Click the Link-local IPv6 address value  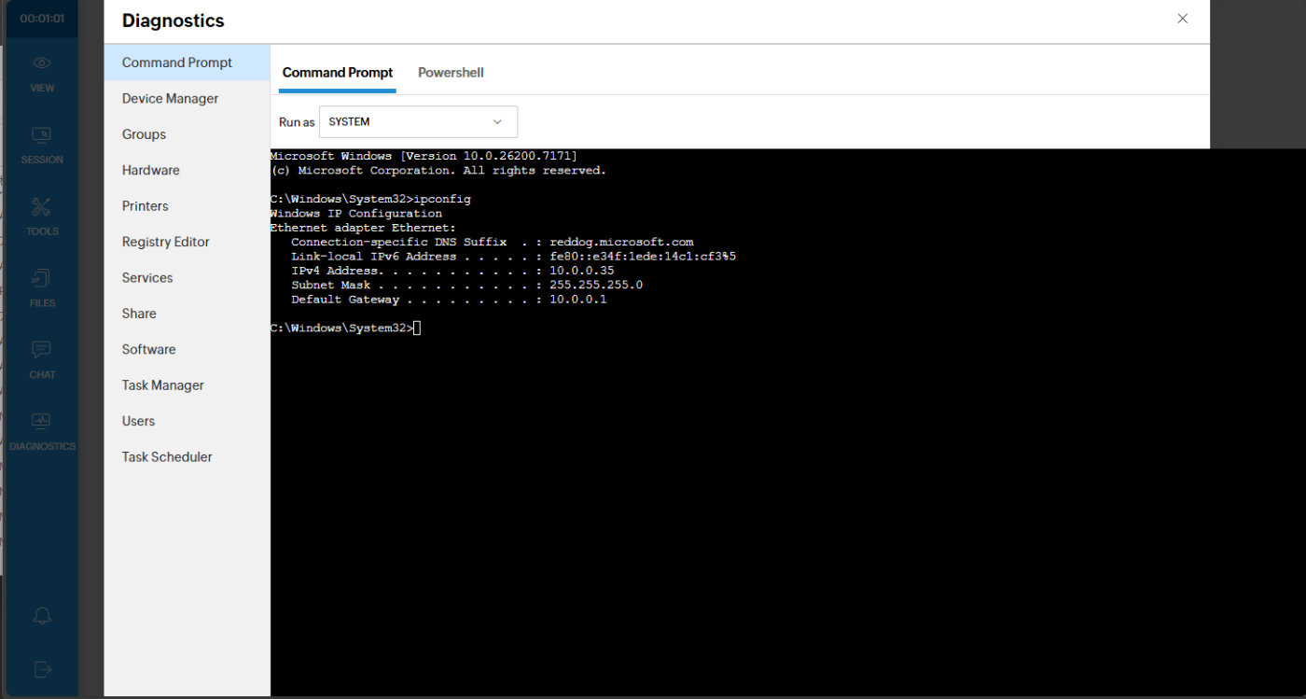coord(643,257)
